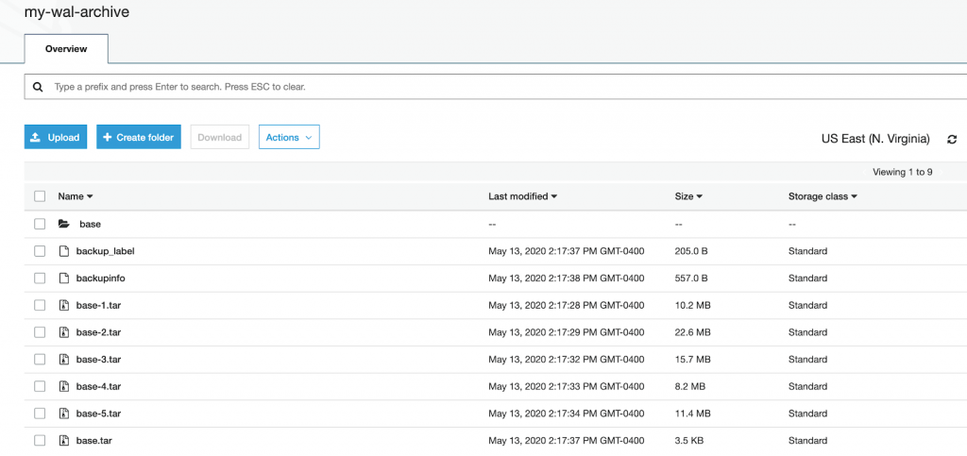Sort by the Name column header
Viewport: 967px width, 456px height.
click(76, 196)
